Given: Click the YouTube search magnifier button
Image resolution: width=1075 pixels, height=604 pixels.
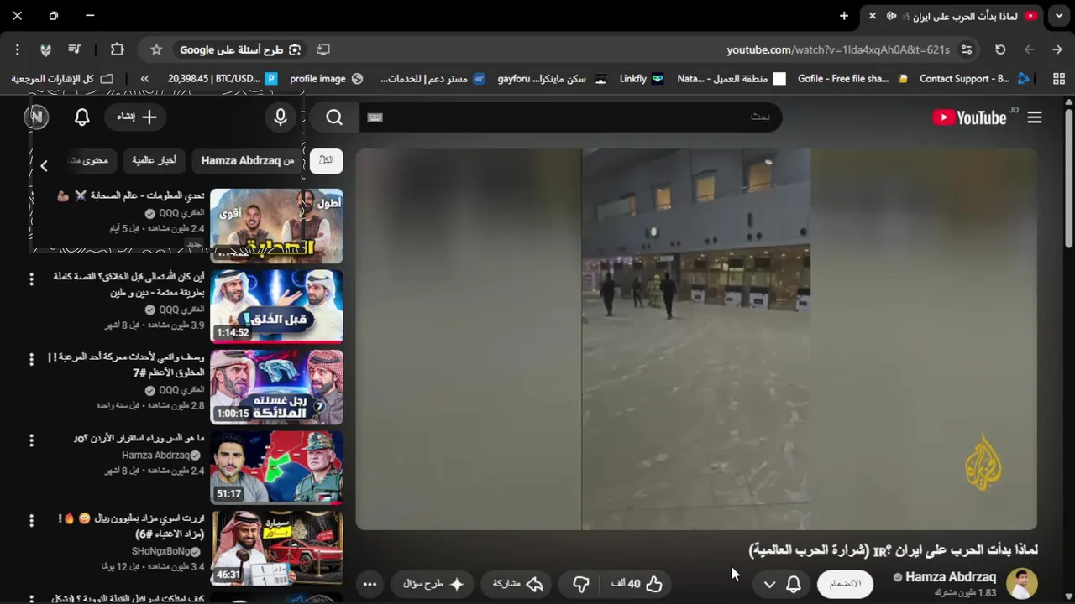Looking at the screenshot, I should 334,117.
